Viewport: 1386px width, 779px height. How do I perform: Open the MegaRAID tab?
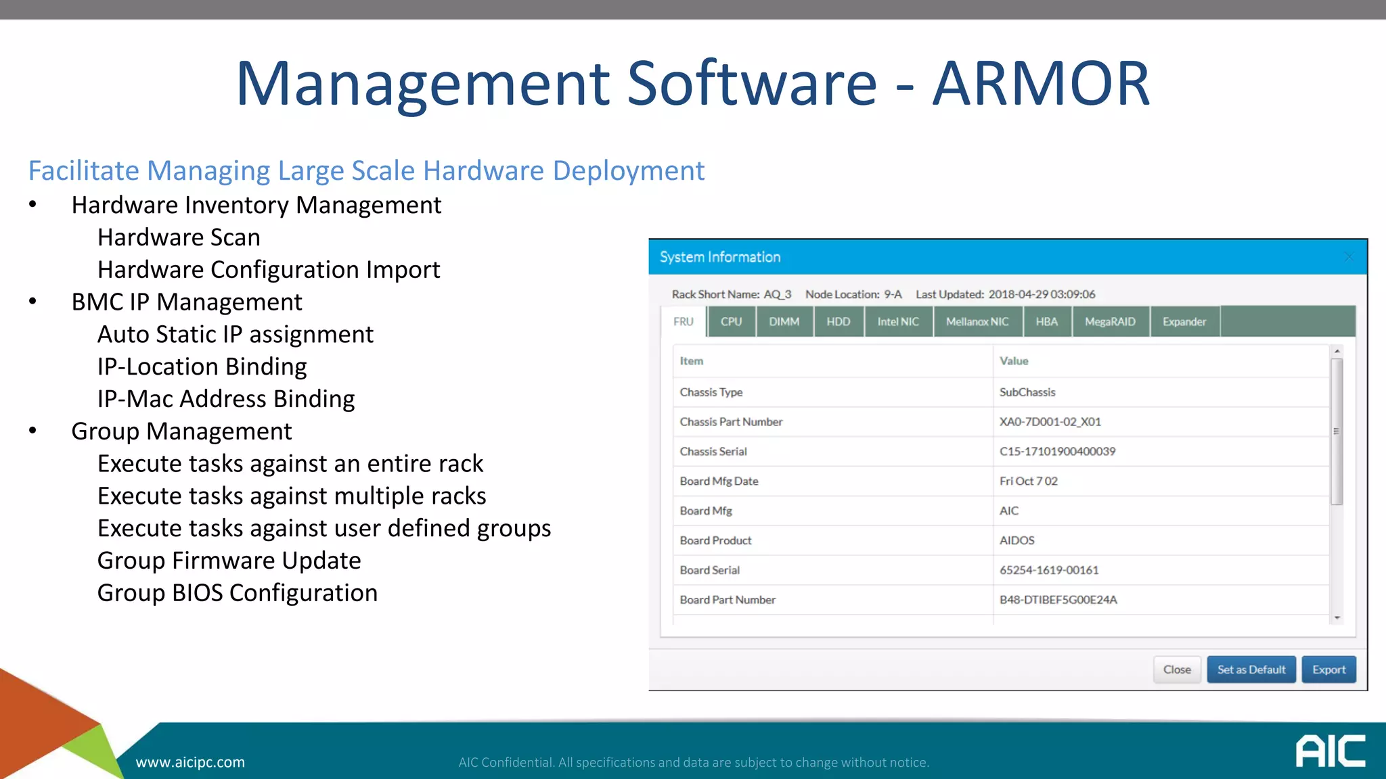tap(1110, 322)
